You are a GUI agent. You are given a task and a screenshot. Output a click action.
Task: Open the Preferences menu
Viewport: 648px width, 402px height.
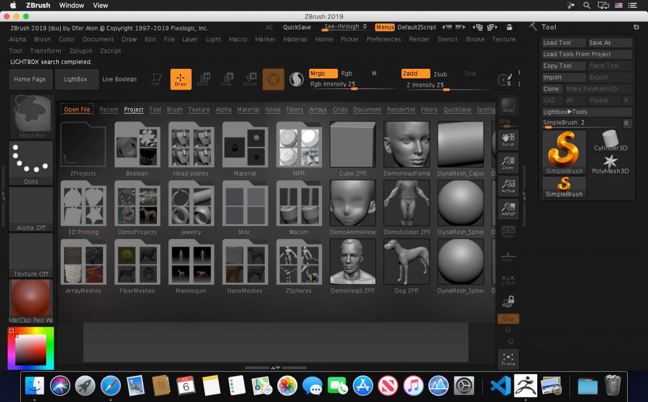[x=383, y=39]
